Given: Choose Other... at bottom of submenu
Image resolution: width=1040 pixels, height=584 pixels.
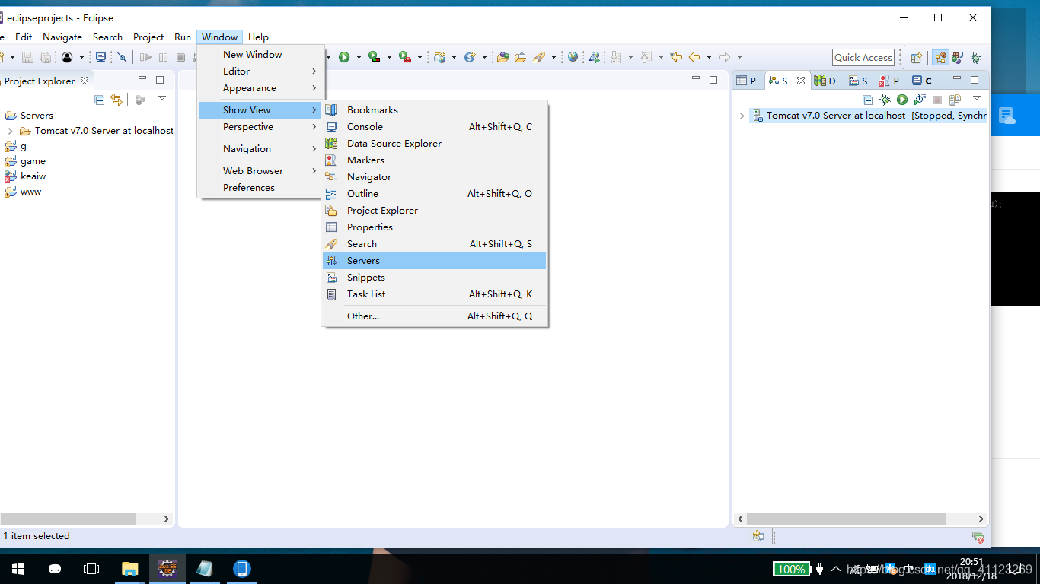Looking at the screenshot, I should point(434,316).
